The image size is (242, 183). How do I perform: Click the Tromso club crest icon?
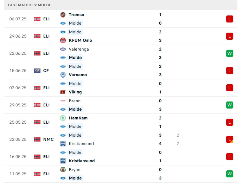coord(63,15)
